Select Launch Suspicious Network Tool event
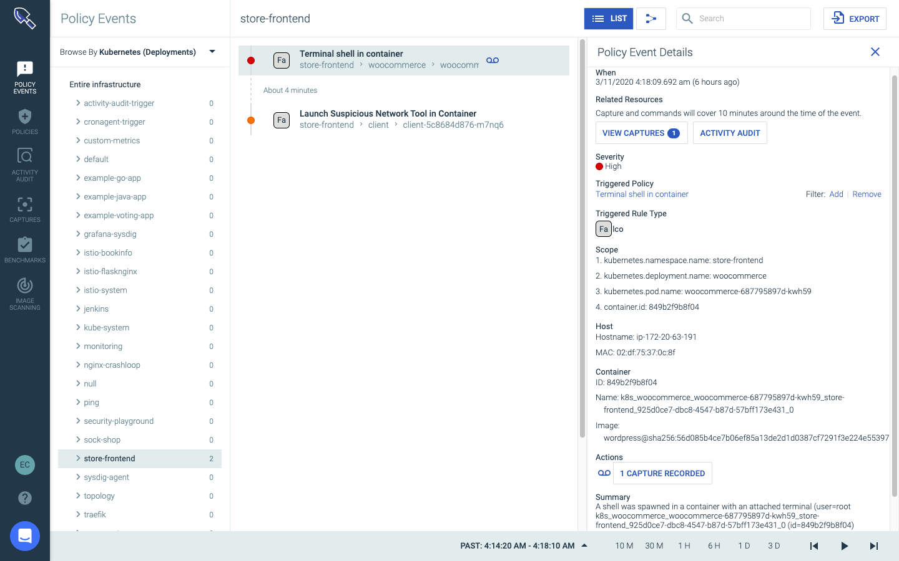The width and height of the screenshot is (899, 561). point(404,120)
